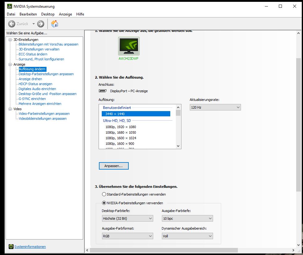Click horizontal scrollbar right arrow
This screenshot has width=303, height=255.
[293, 250]
